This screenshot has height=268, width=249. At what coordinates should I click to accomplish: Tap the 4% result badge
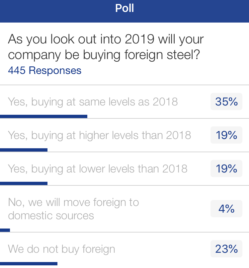pos(226,209)
